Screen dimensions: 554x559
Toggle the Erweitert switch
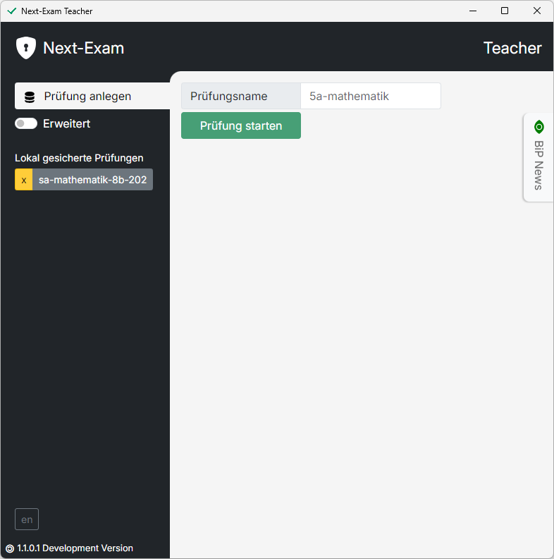point(26,123)
